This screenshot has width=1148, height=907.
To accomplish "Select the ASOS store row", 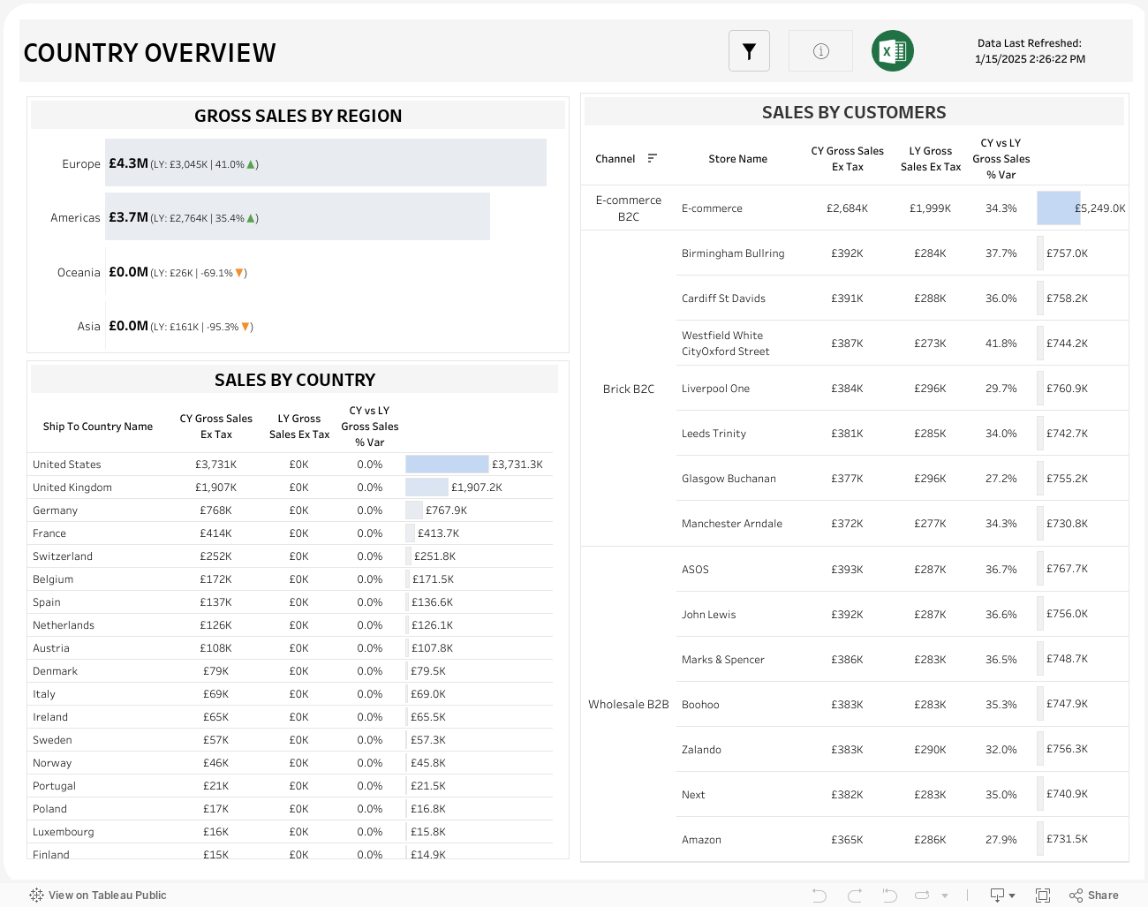I will pyautogui.click(x=903, y=569).
